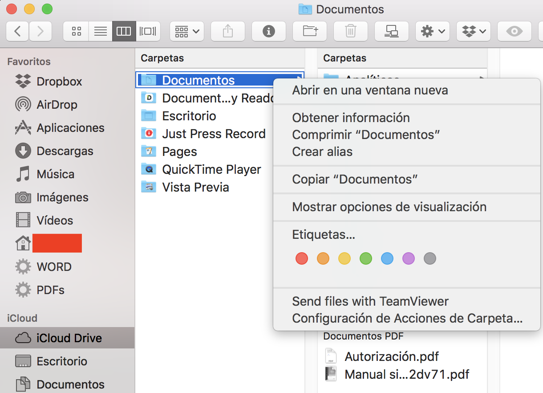
Task: Click the Quick Look eye icon
Action: click(x=515, y=31)
